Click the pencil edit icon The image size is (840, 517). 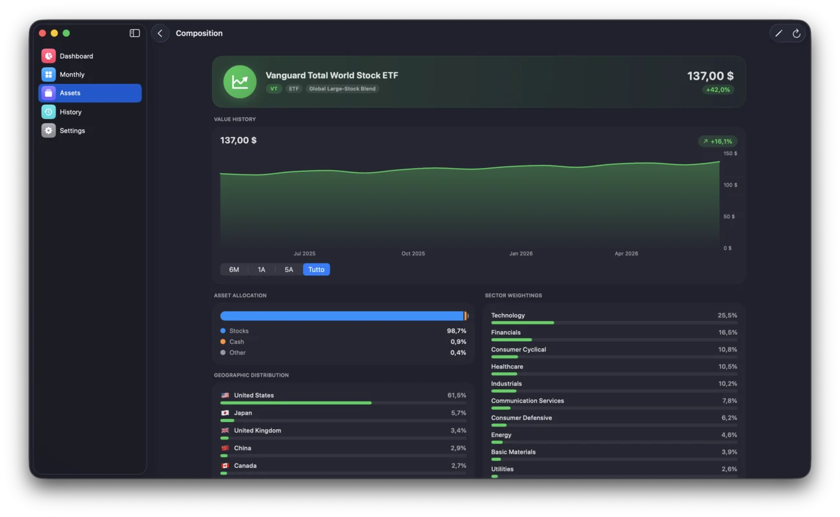pos(779,34)
